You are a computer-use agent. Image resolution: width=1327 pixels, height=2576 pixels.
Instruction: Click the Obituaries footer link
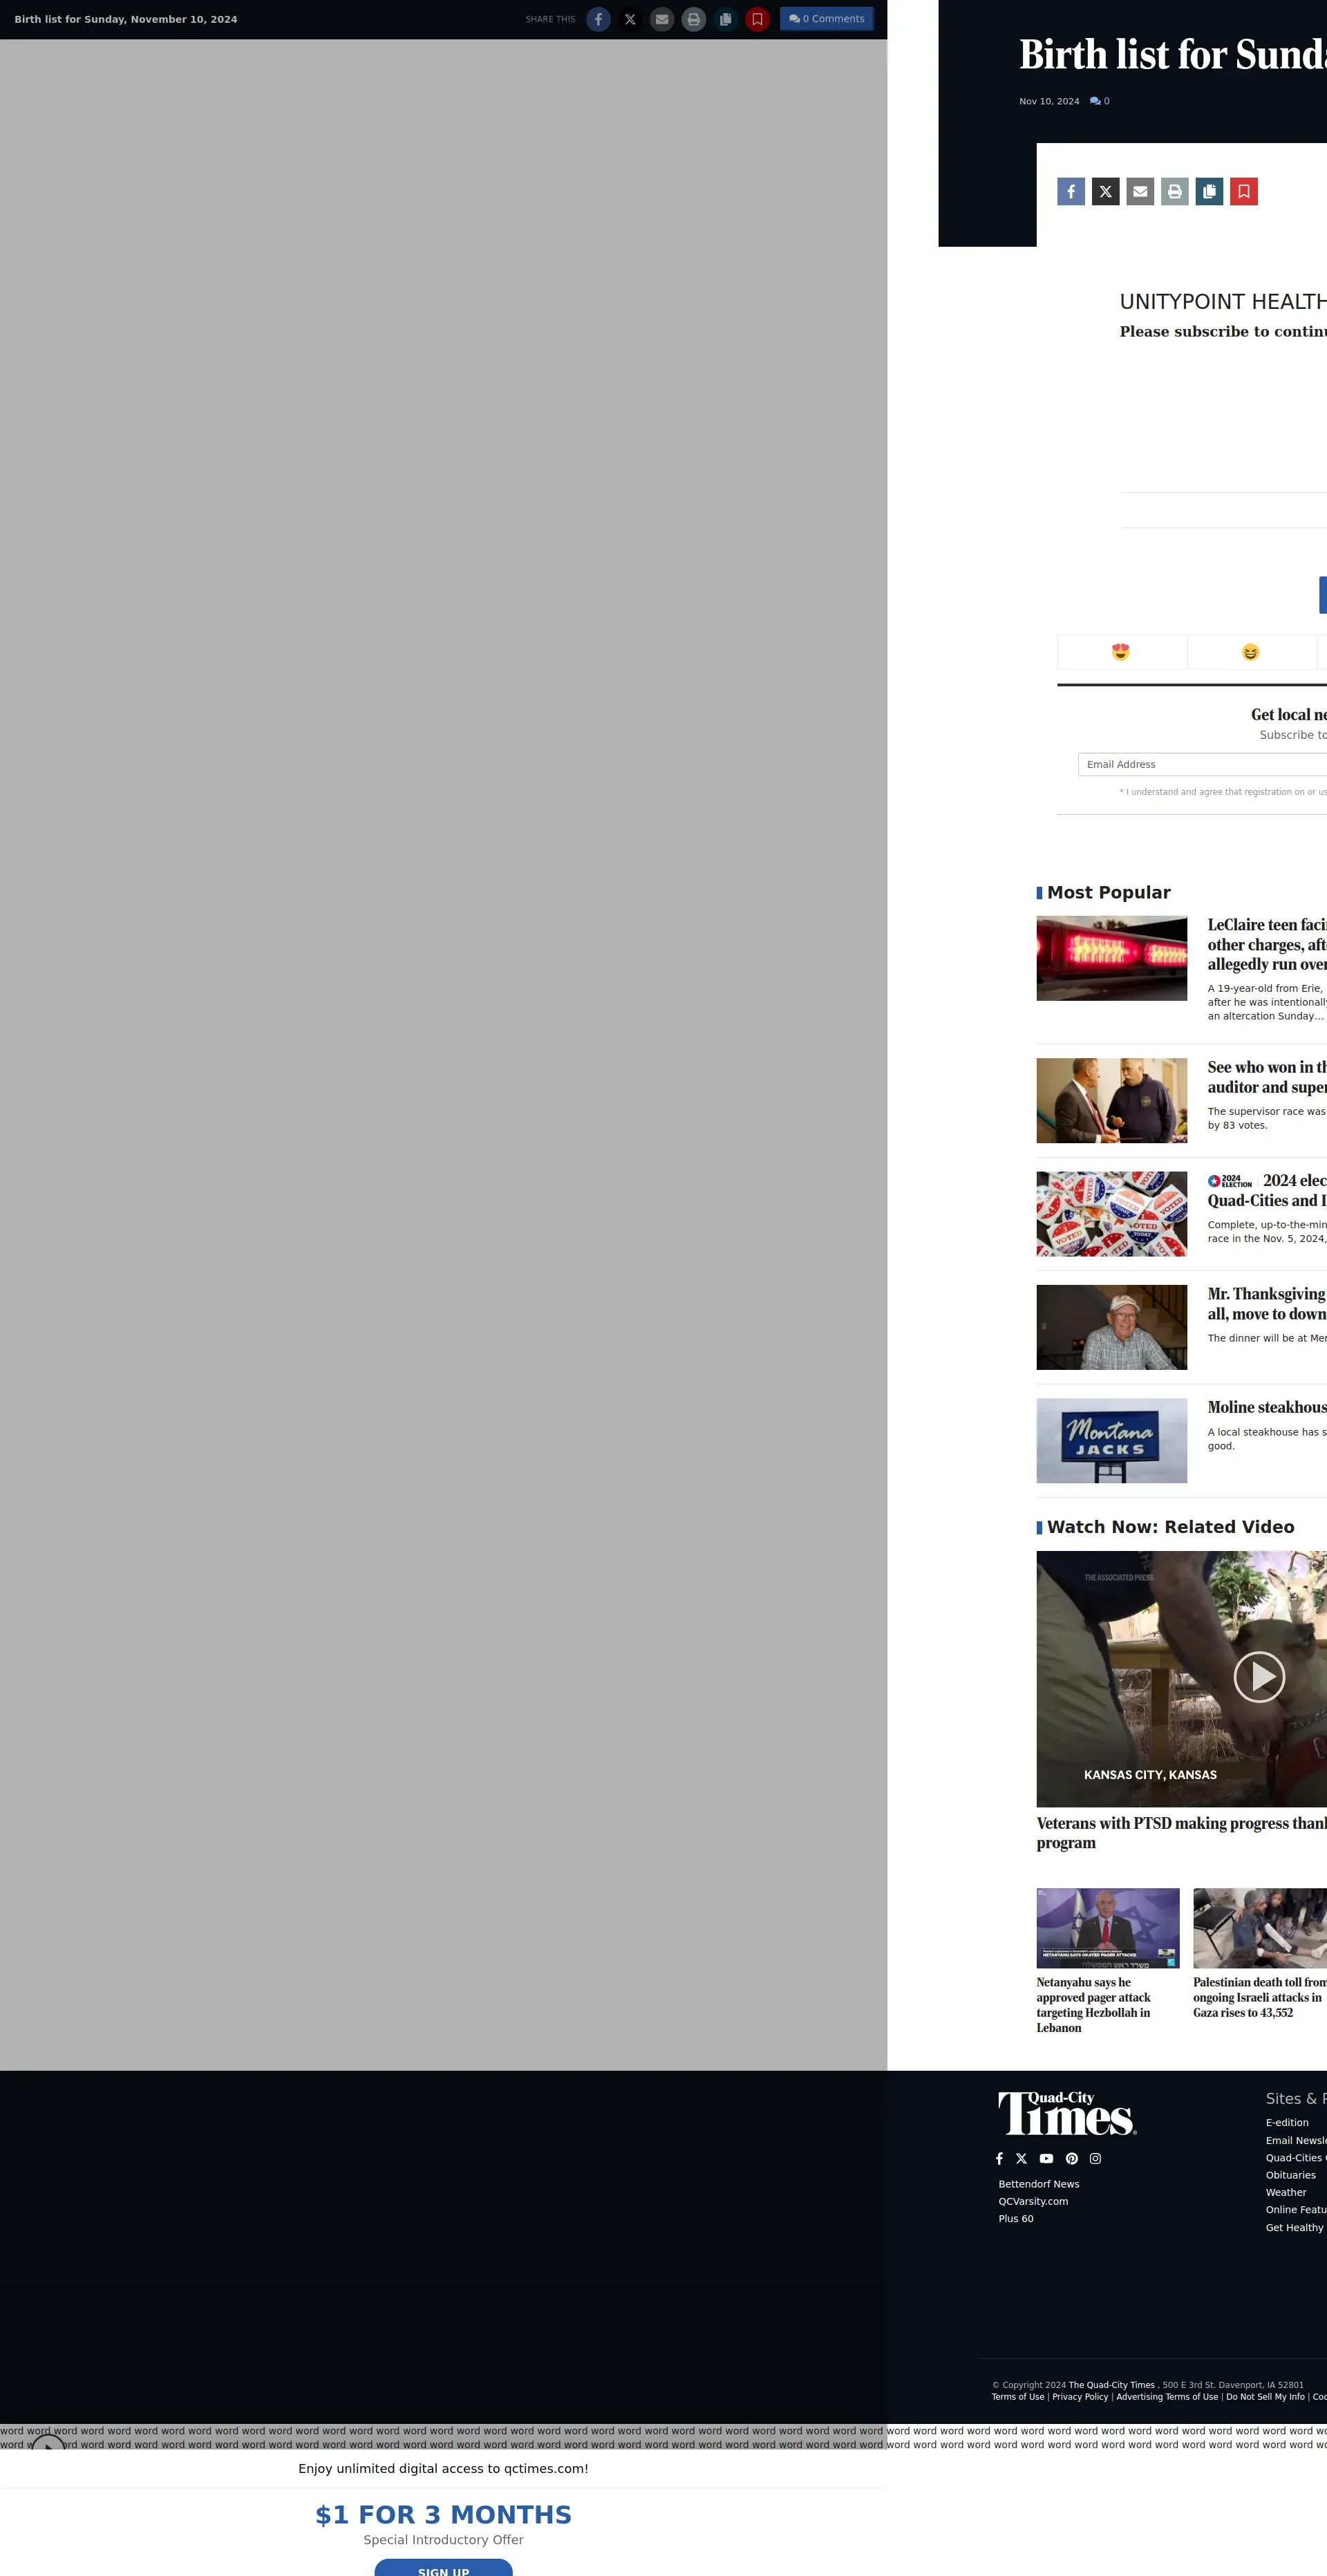(1290, 2175)
